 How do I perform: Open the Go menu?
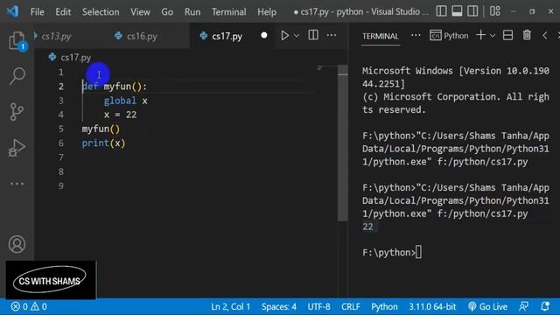[x=167, y=11]
